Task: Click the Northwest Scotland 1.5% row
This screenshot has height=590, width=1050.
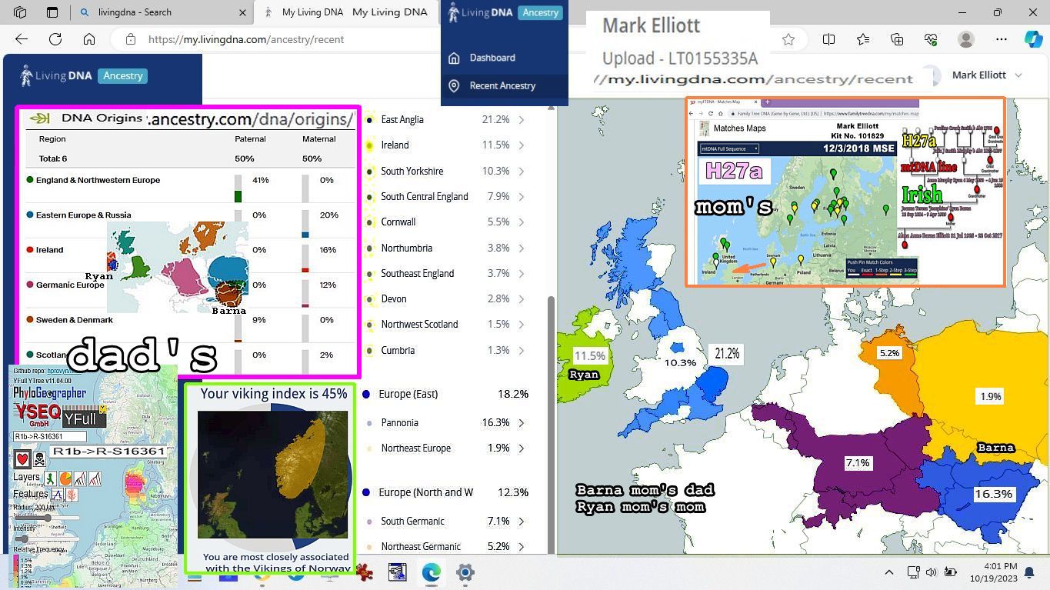Action: (445, 324)
